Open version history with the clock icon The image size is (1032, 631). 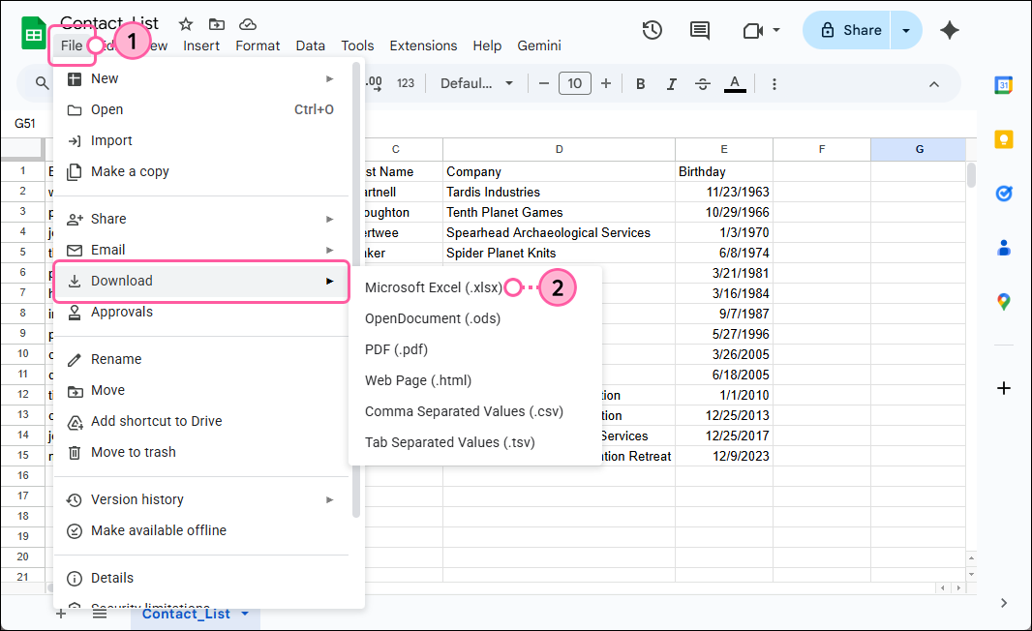652,30
